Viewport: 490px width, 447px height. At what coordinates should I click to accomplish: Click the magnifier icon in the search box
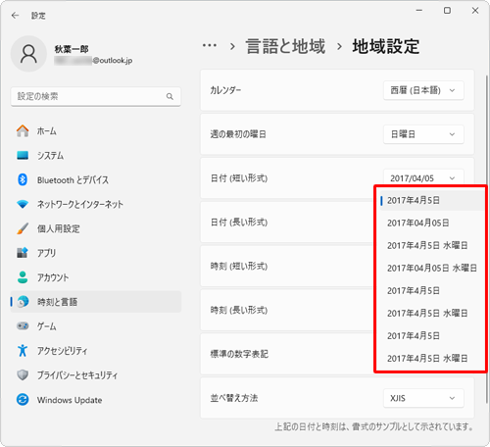pos(170,96)
